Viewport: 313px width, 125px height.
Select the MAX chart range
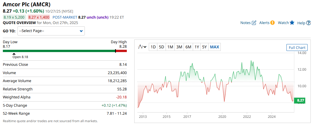[x=214, y=47]
